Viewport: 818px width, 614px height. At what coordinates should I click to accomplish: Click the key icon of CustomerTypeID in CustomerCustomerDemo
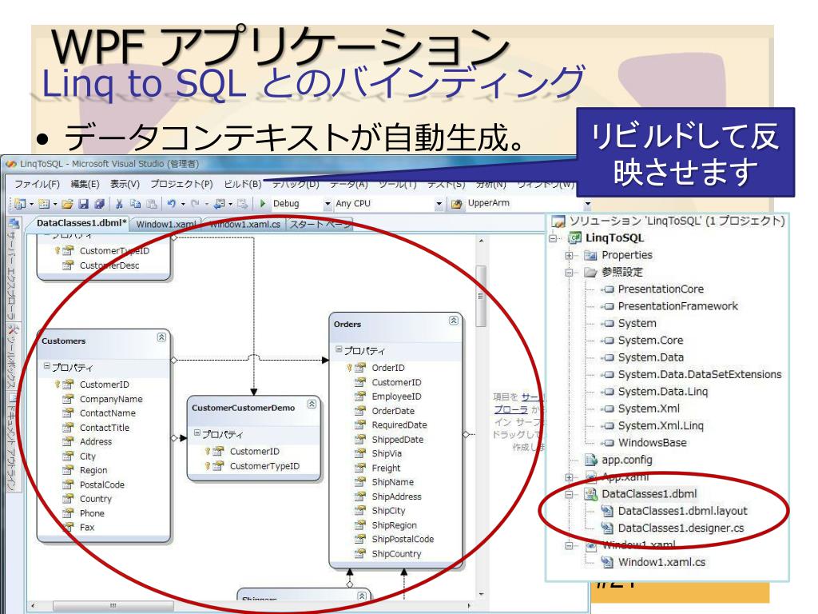(207, 466)
